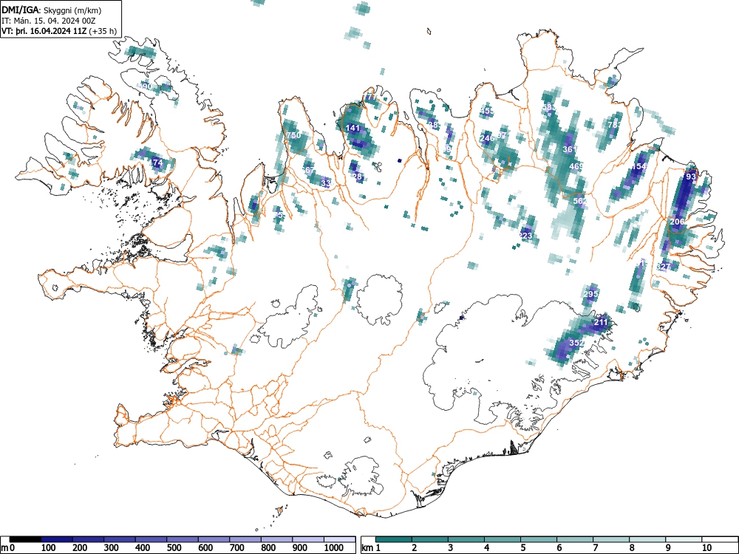Click the visibility value '223' on the map
The width and height of the screenshot is (739, 554).
(525, 236)
